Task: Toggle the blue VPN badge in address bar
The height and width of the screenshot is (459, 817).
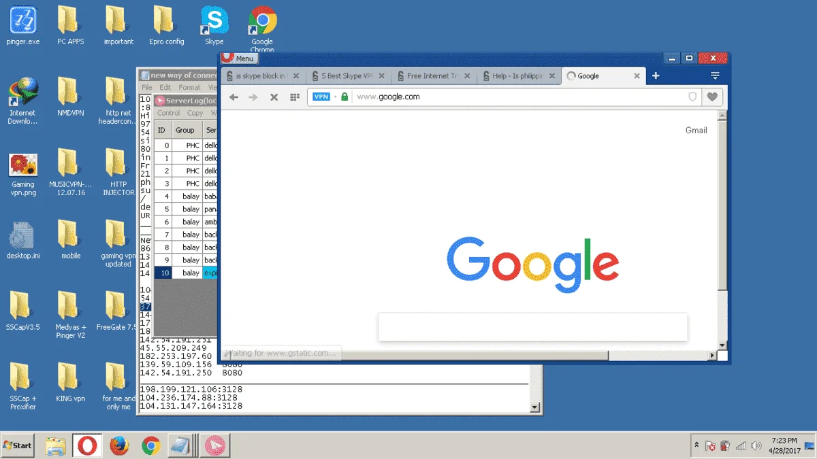Action: (321, 97)
